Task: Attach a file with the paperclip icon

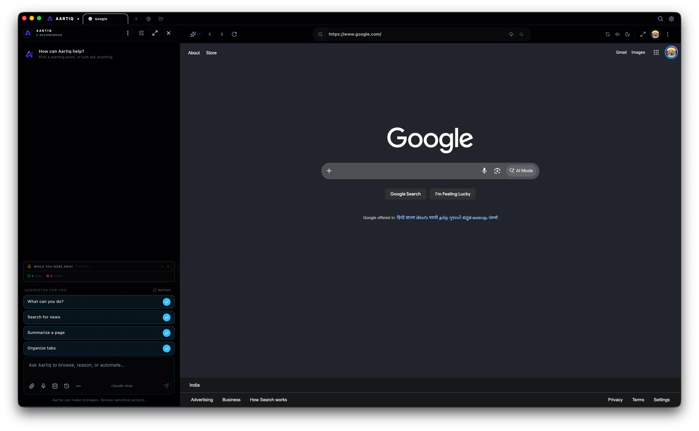Action: [x=32, y=386]
